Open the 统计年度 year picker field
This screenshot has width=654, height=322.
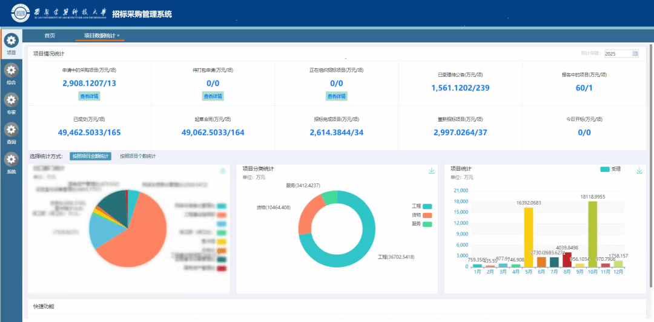pyautogui.click(x=621, y=53)
